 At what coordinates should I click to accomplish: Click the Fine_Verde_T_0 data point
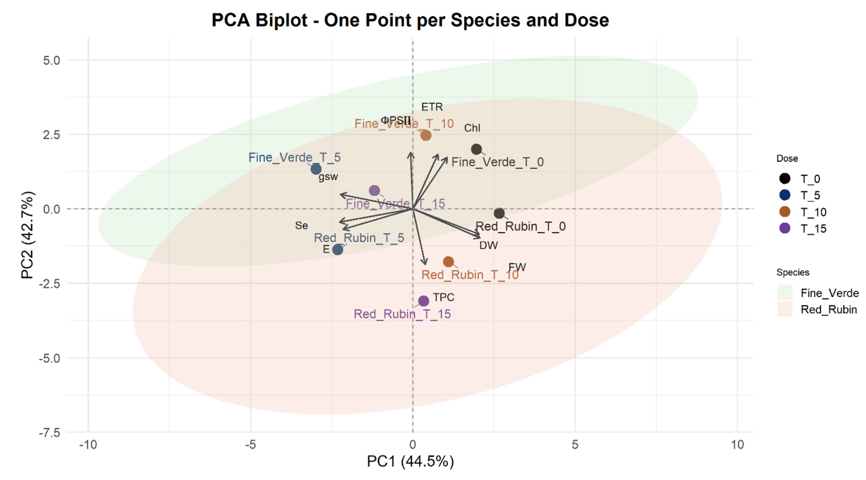click(x=476, y=149)
